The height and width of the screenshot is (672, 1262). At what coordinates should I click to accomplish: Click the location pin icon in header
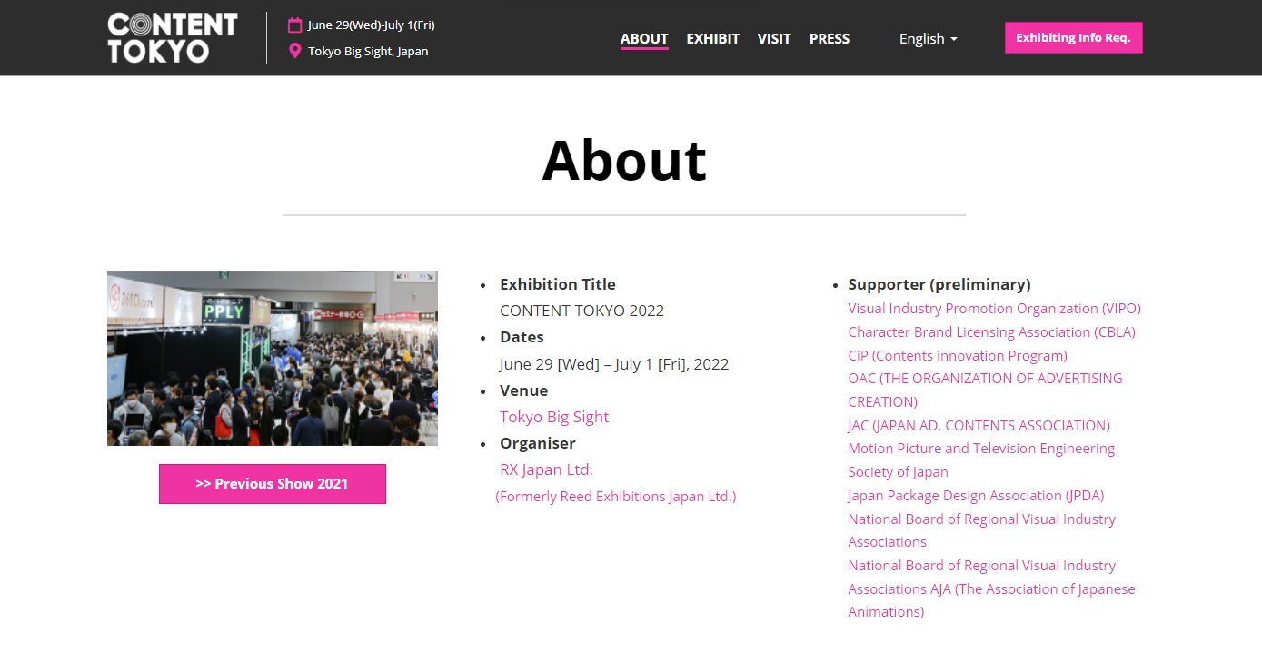pyautogui.click(x=294, y=51)
